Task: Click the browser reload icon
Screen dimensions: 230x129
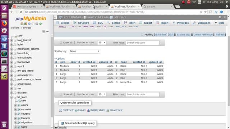Action: tap(21, 12)
